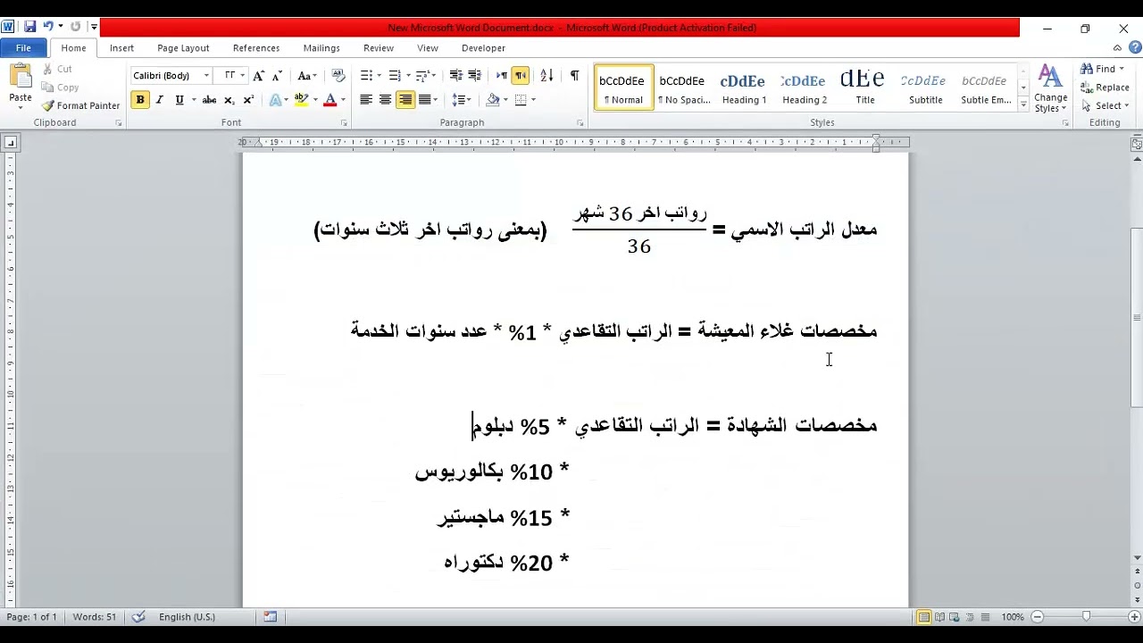Save the document from Quick Access

tap(29, 27)
